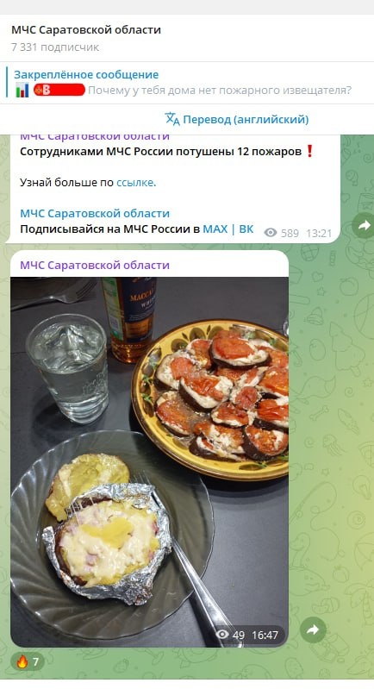Click Перевод (английский) translate button
This screenshot has width=374, height=689.
pyautogui.click(x=237, y=119)
